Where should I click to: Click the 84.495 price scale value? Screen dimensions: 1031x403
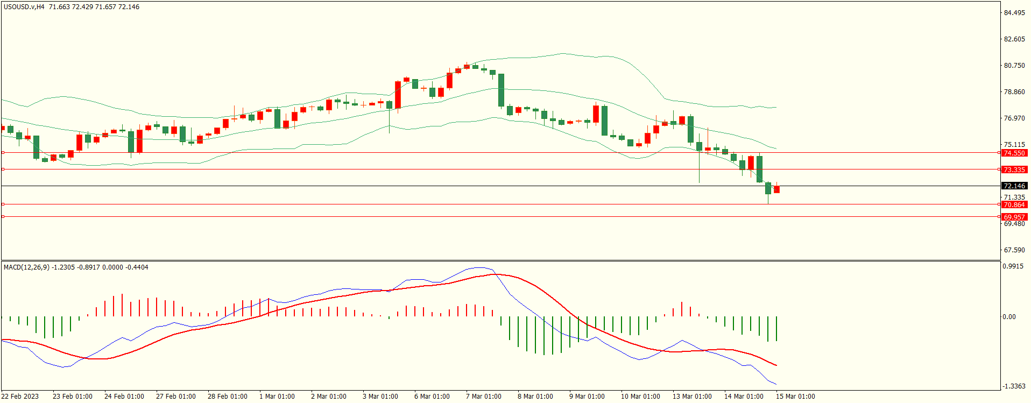point(1014,13)
